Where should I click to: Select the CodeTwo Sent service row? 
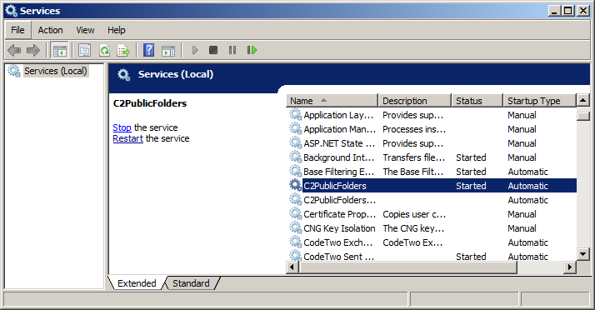[432, 256]
